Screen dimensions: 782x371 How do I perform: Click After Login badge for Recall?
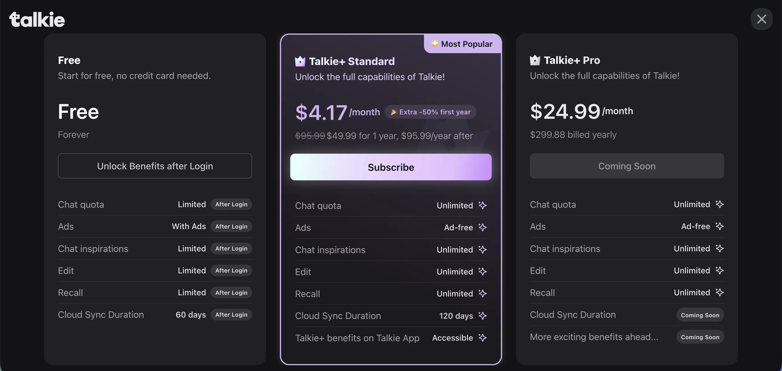231,292
